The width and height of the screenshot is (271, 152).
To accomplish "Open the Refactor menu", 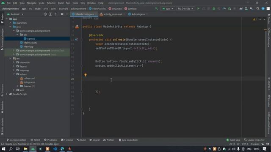I will 51,3.
